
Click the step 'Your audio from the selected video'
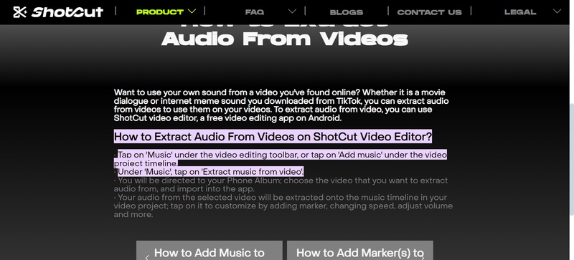(283, 206)
